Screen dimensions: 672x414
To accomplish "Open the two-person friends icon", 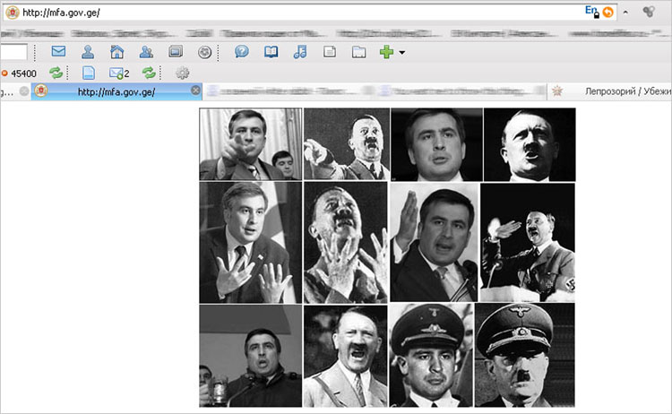I will click(146, 52).
